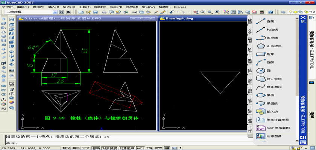Image resolution: width=316 pixels, height=150 pixels.
Task: Open the 工具(T) menu
Action: click(85, 7)
